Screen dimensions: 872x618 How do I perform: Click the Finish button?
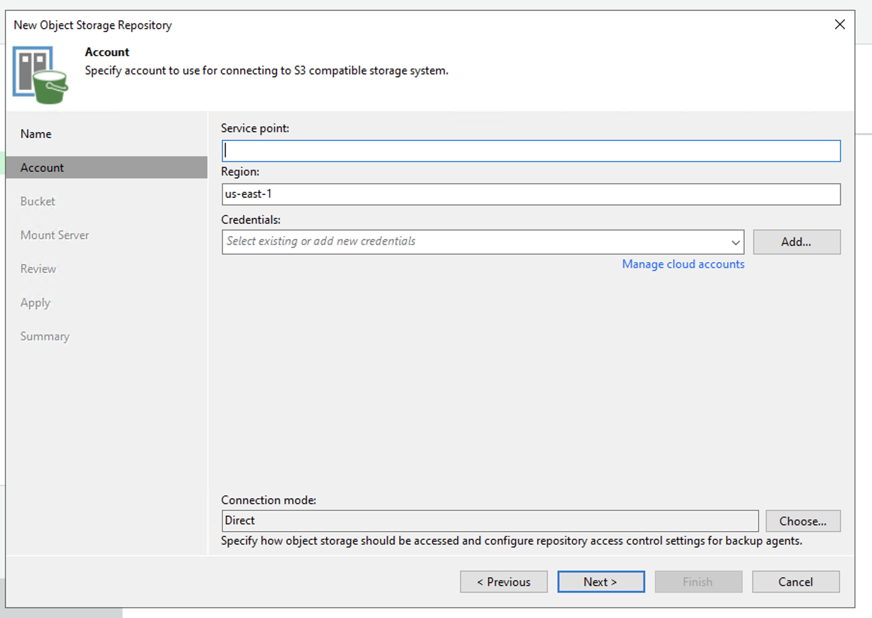pyautogui.click(x=698, y=582)
